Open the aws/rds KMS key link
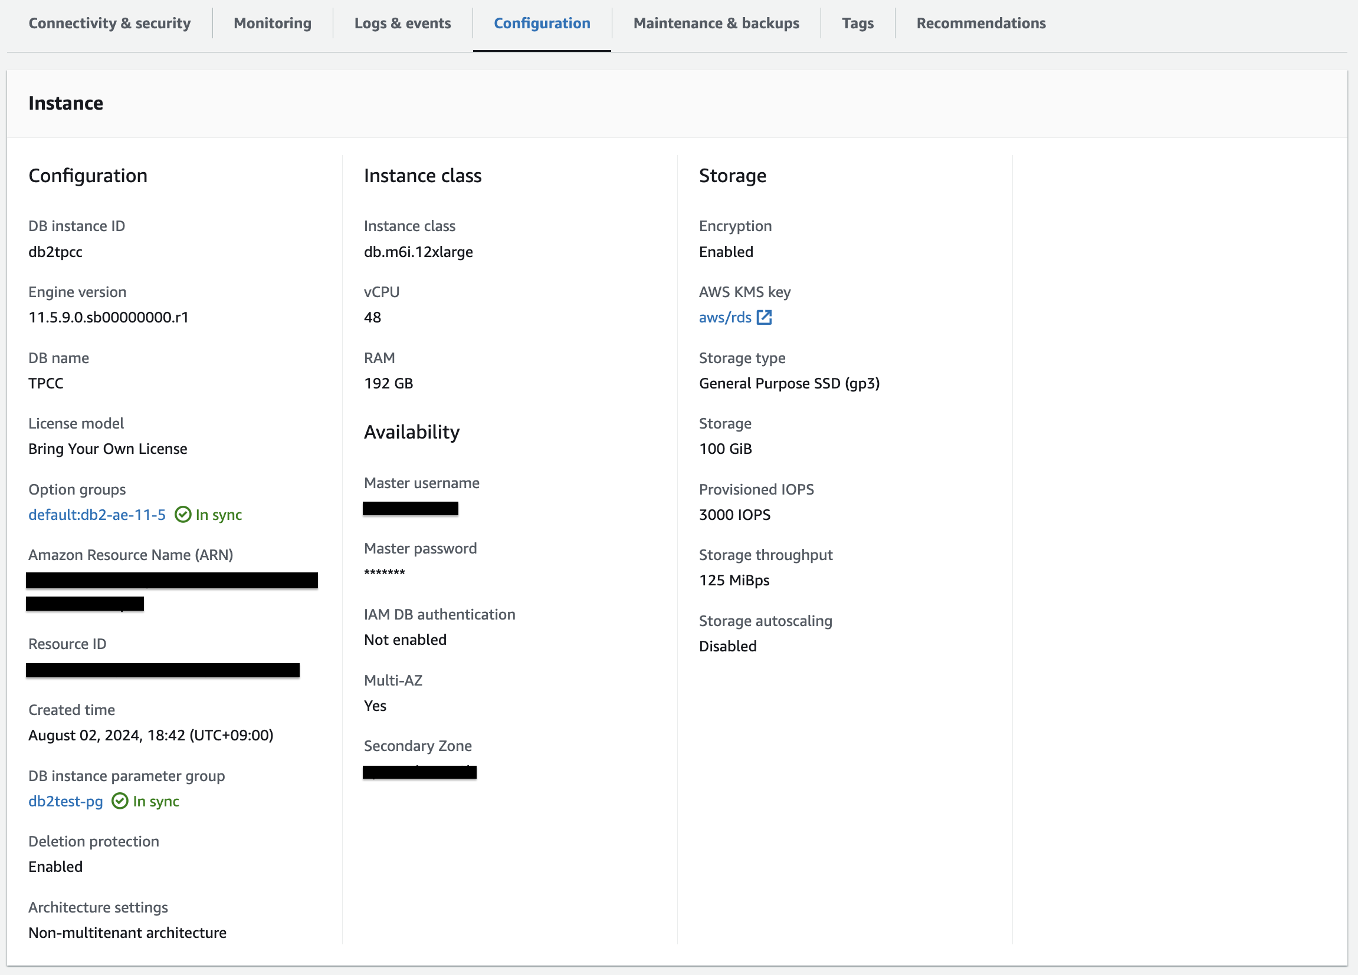 pos(724,317)
